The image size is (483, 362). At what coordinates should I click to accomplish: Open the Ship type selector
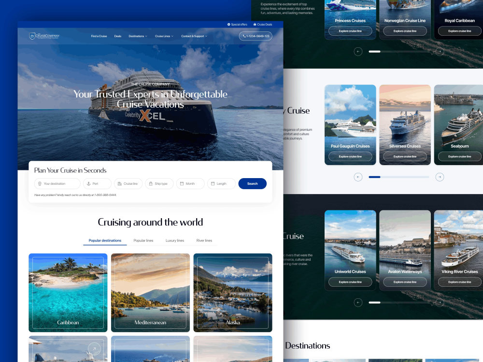click(159, 183)
